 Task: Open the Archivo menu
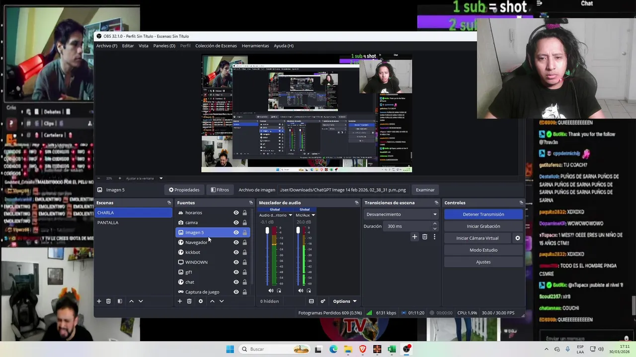pos(107,46)
